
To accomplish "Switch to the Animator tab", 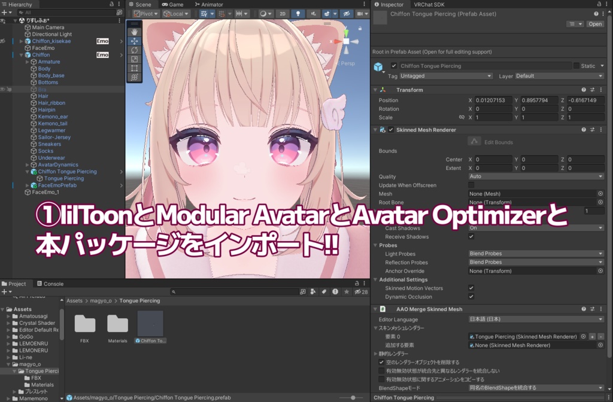I will [209, 4].
